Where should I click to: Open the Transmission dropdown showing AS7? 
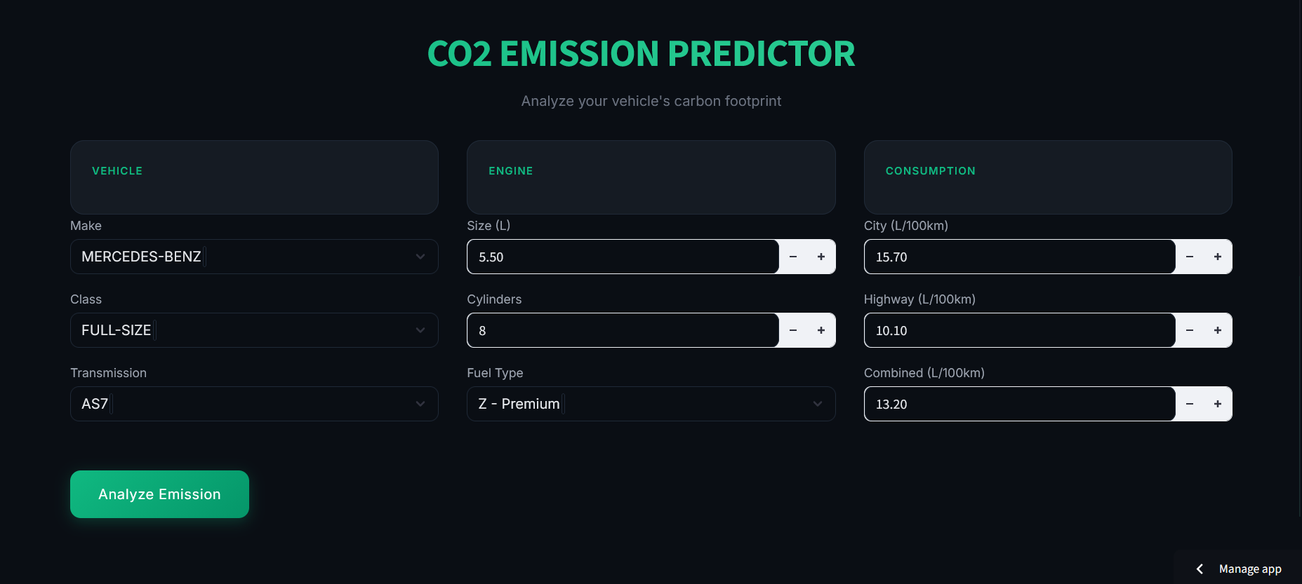(x=254, y=404)
